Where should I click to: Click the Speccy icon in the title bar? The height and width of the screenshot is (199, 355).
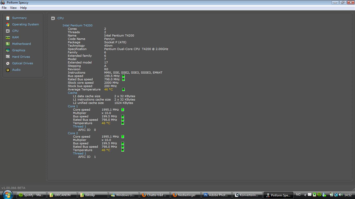pyautogui.click(x=3, y=3)
